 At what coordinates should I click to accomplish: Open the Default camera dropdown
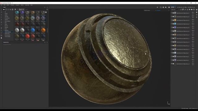click(150, 10)
